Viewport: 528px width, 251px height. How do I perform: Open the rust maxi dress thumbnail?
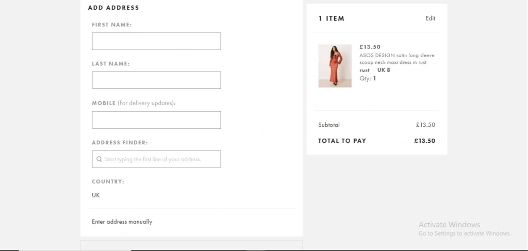coord(335,65)
